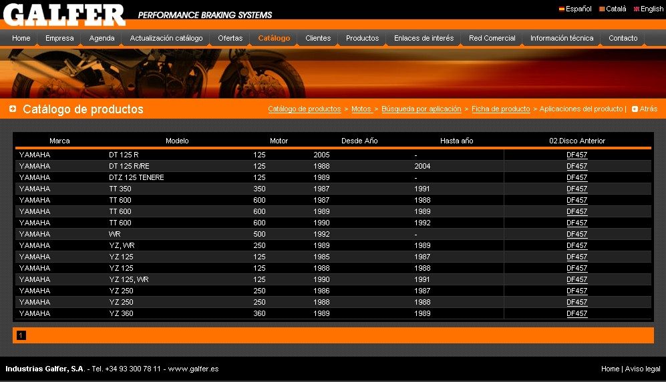Click the Modelo column header

(x=177, y=141)
